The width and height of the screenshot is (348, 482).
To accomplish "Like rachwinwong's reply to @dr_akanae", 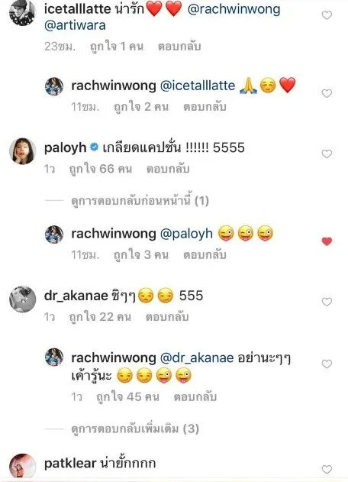I will [x=327, y=364].
